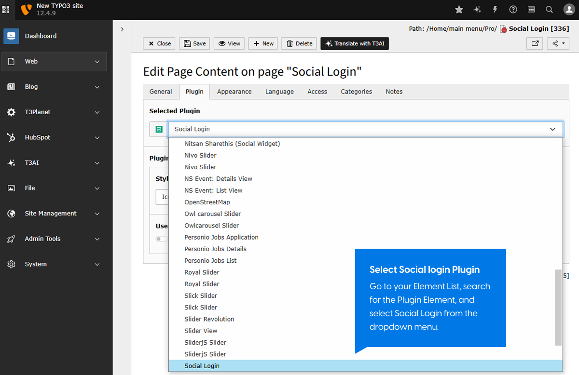Click the application grid icon top-left

click(x=5, y=9)
